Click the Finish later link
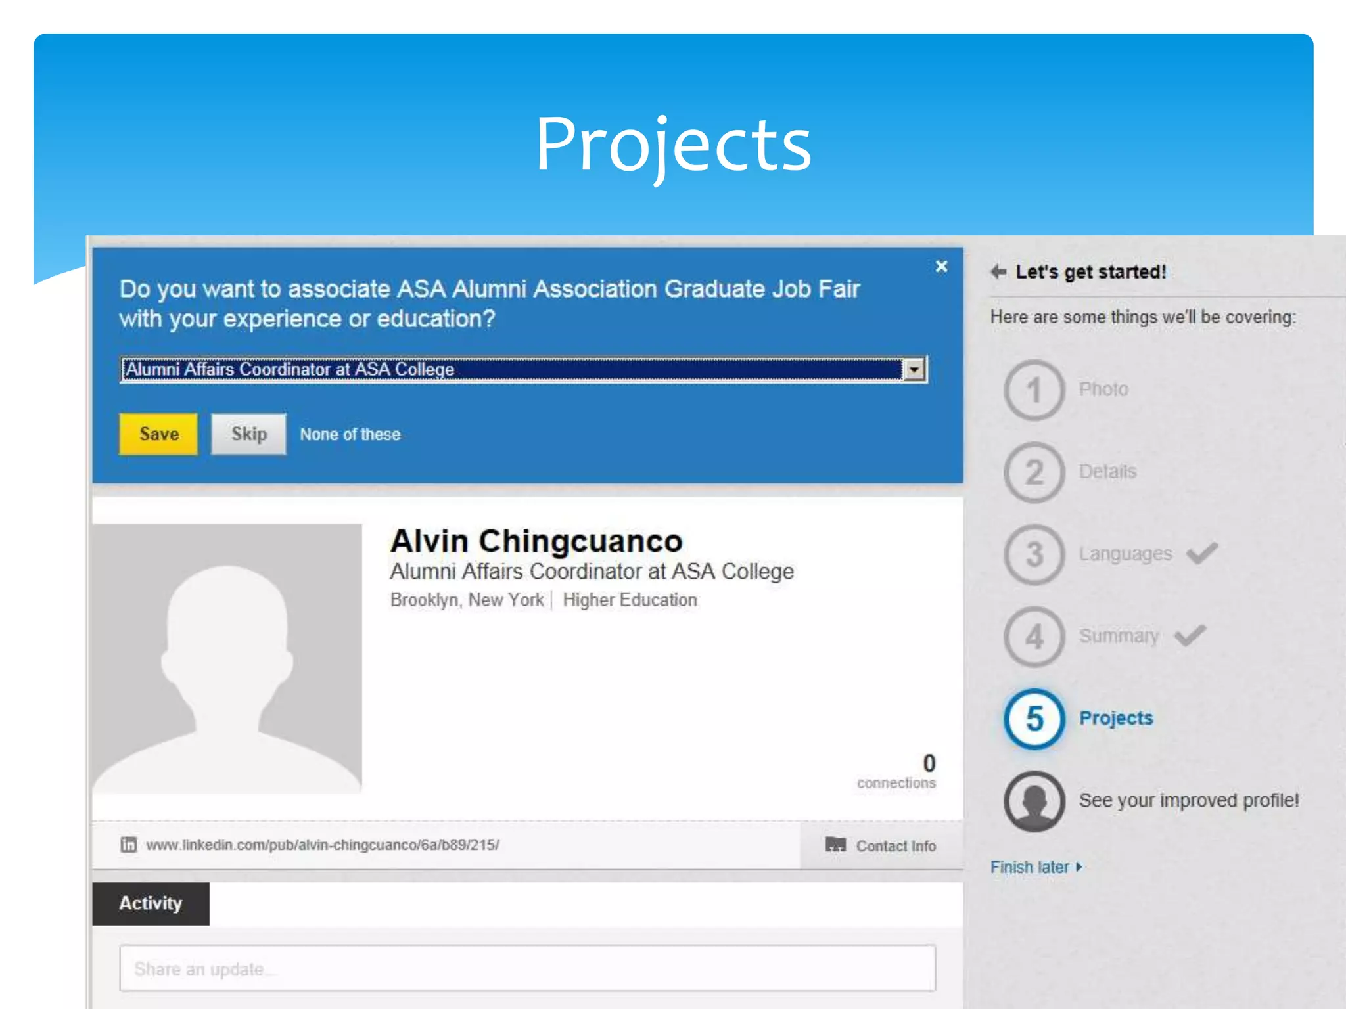Viewport: 1346px width, 1009px height. click(1036, 867)
